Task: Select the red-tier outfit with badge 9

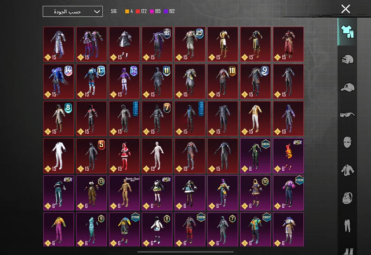Action: (256, 81)
